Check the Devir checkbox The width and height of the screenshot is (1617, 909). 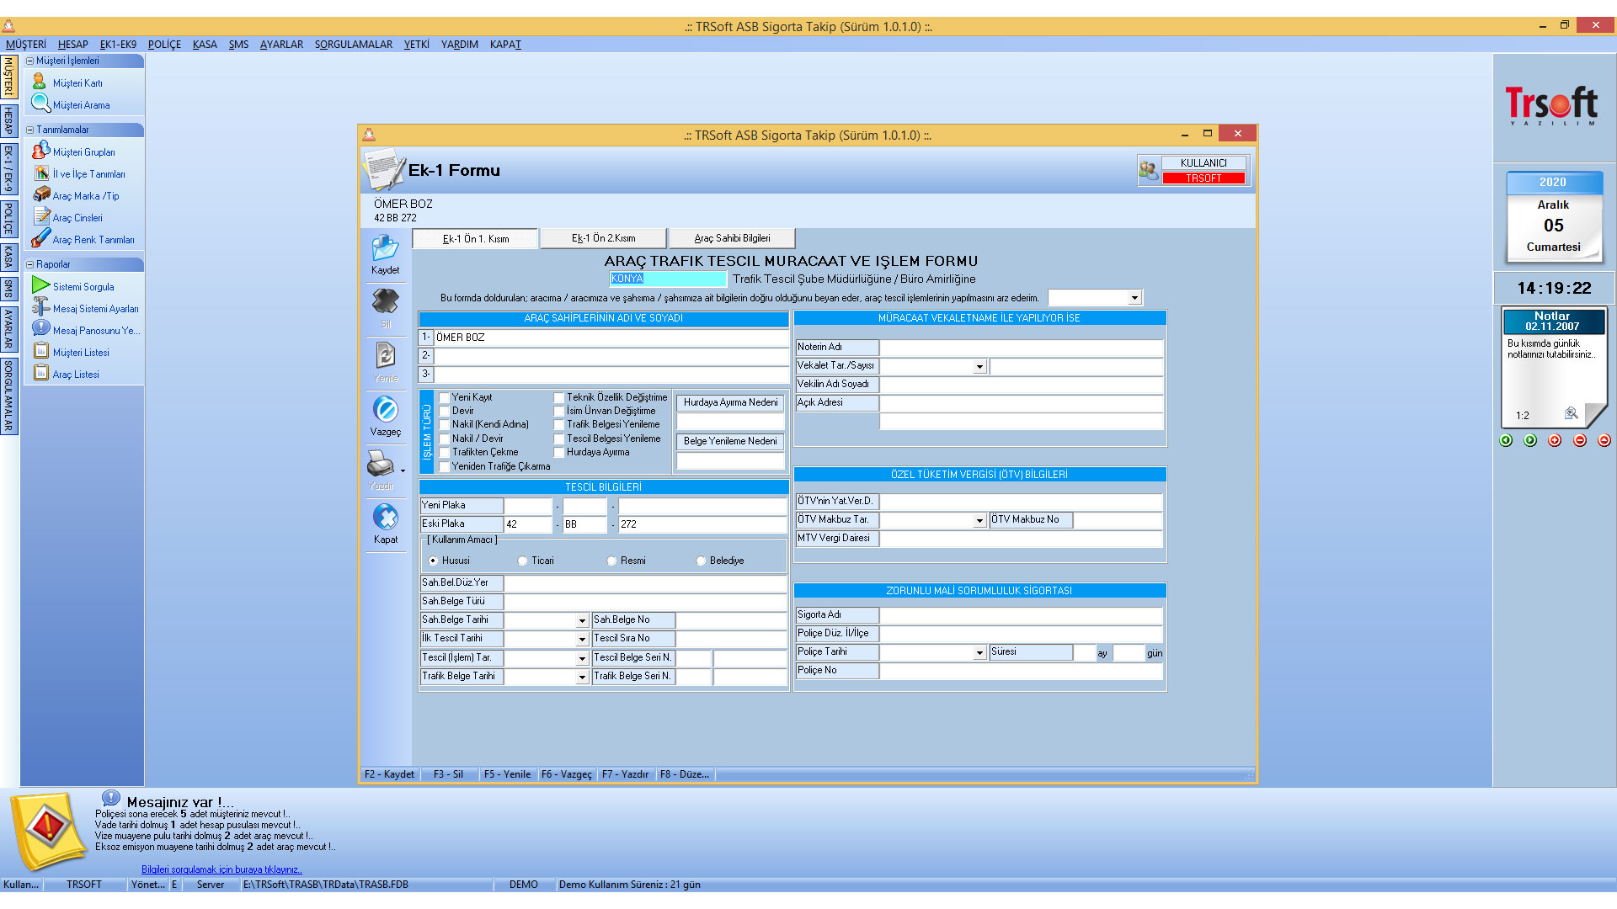(x=445, y=411)
